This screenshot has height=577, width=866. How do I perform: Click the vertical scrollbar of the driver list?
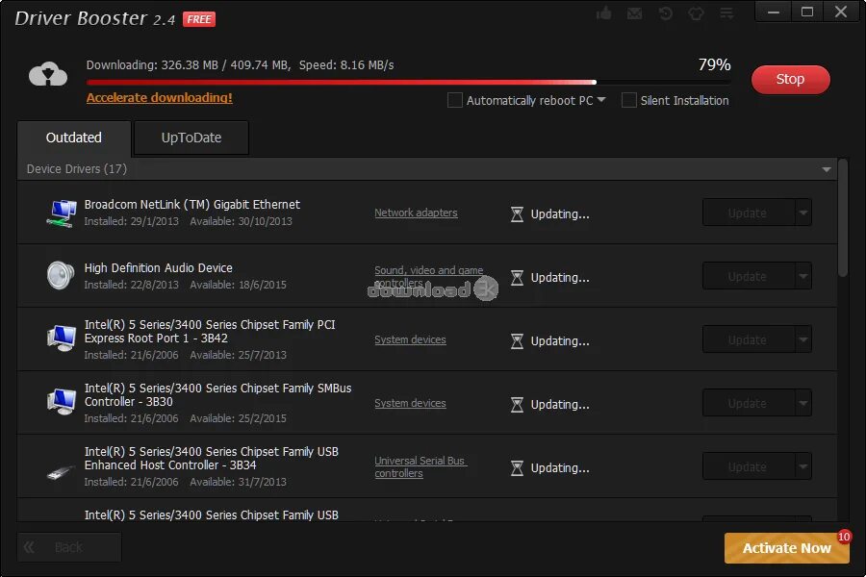(x=843, y=217)
